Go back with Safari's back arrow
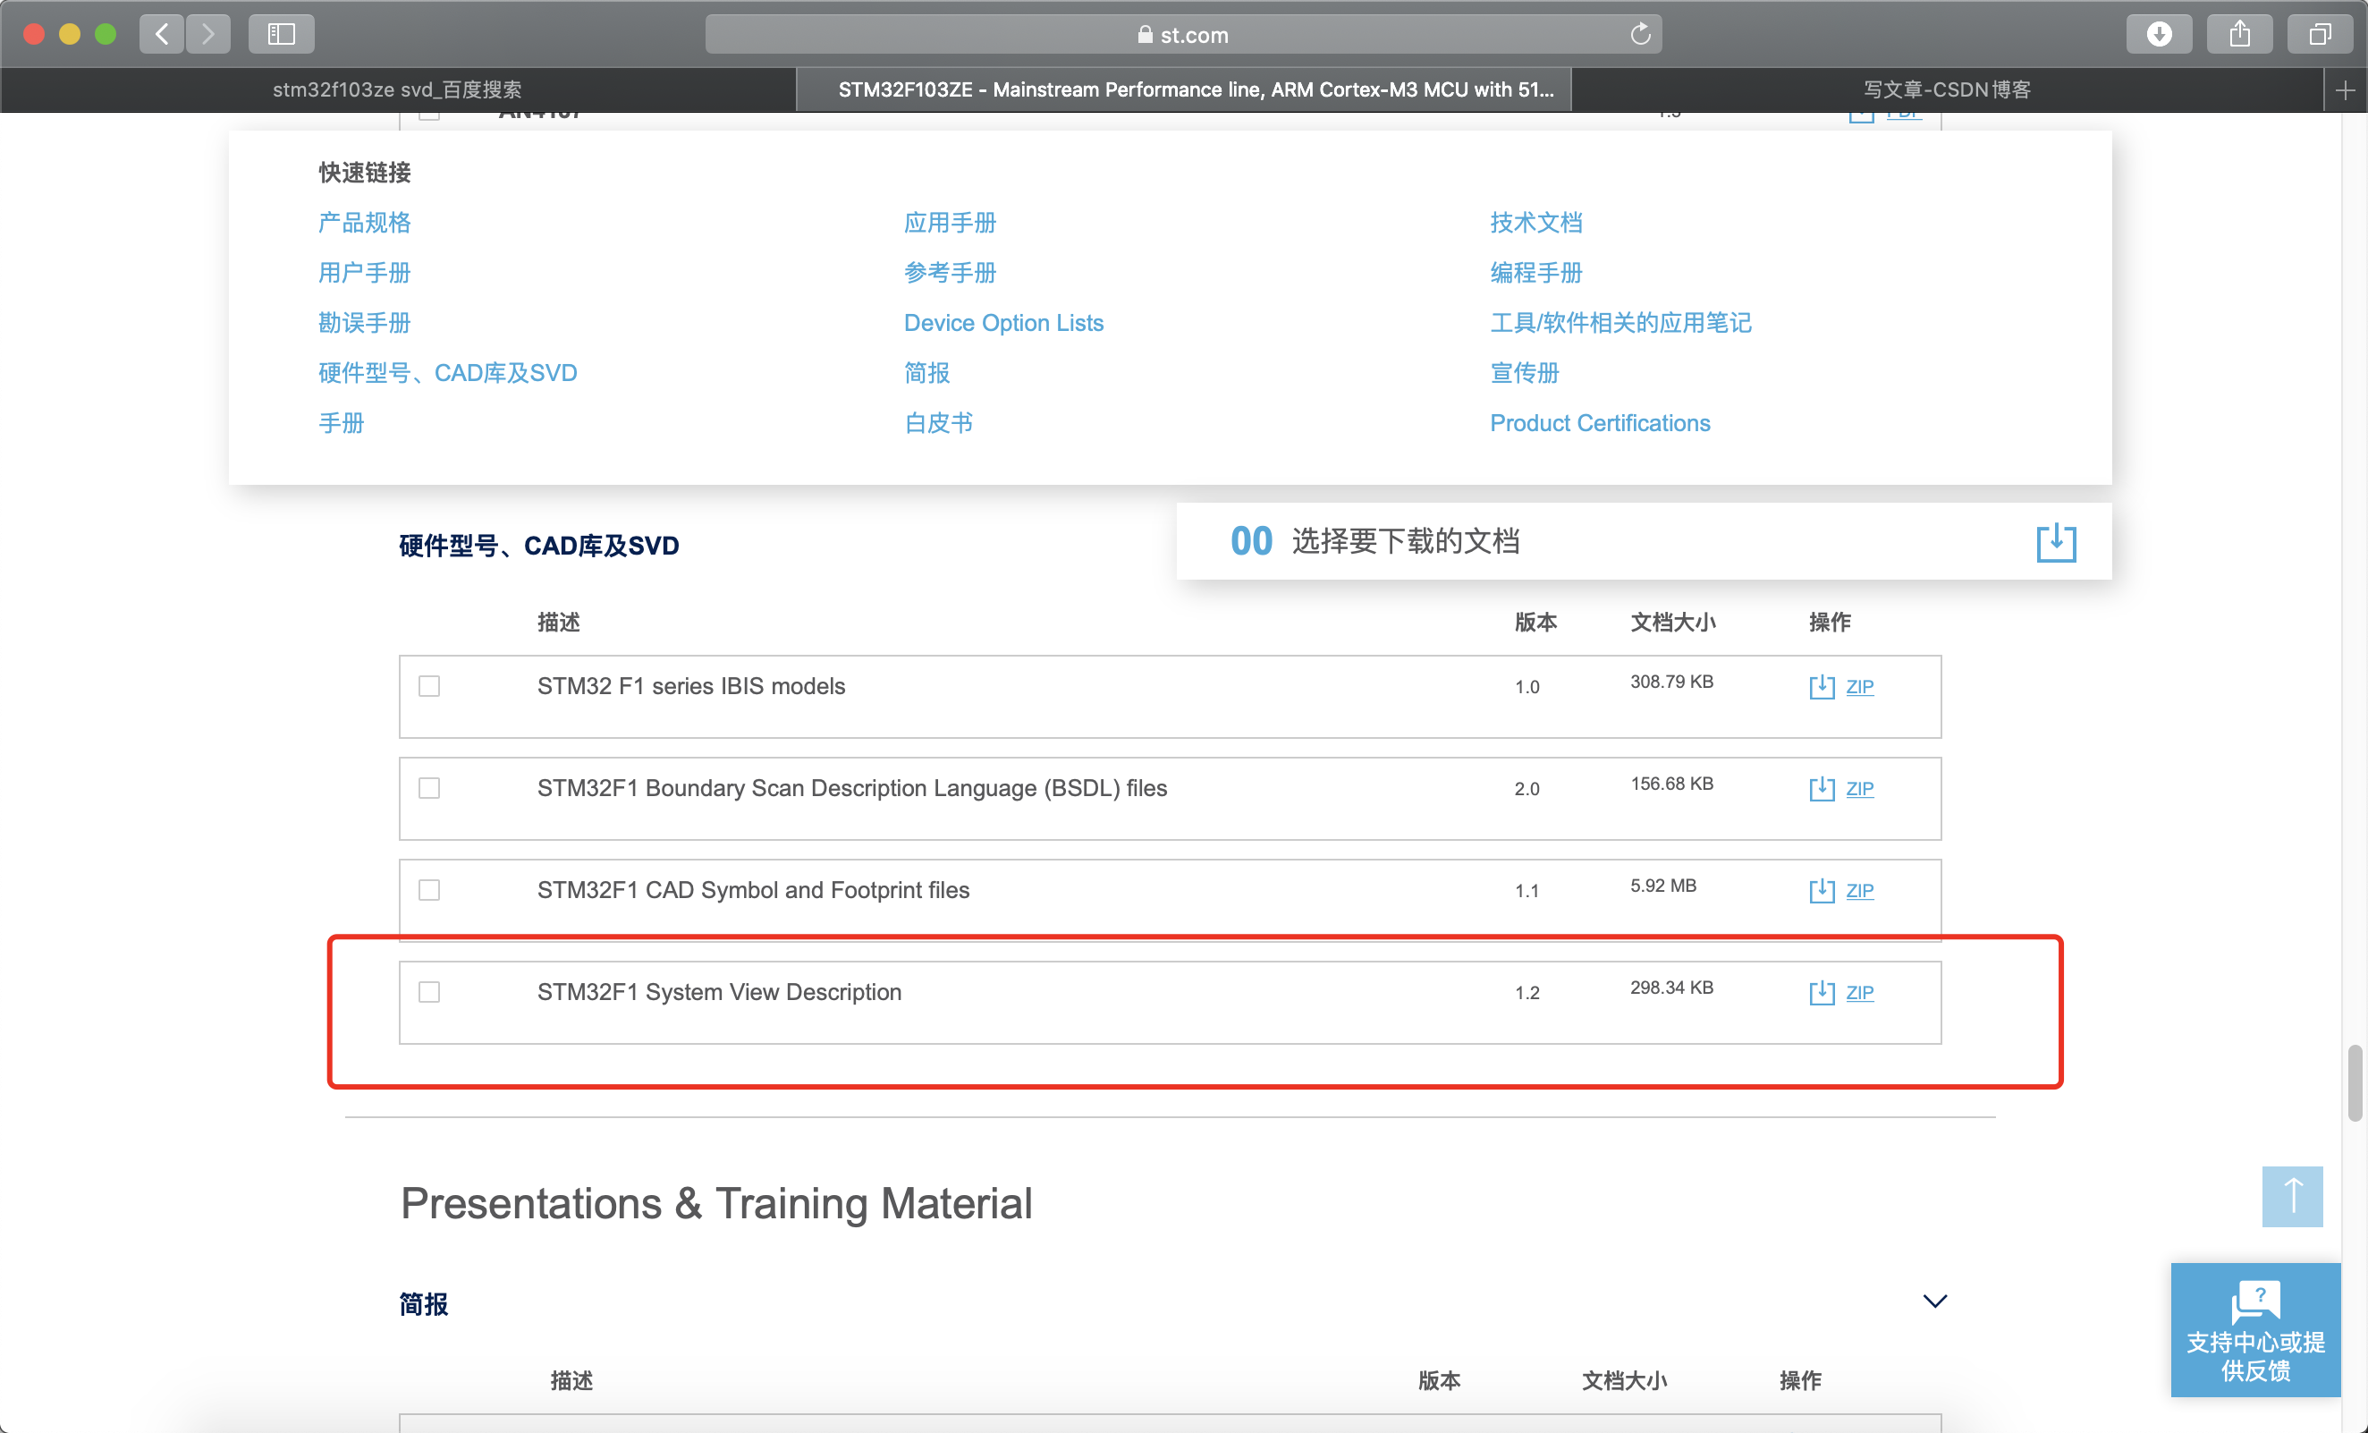The height and width of the screenshot is (1433, 2368). (162, 35)
